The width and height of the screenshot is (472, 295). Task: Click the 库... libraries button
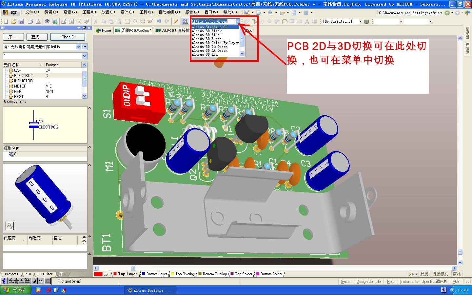click(13, 37)
